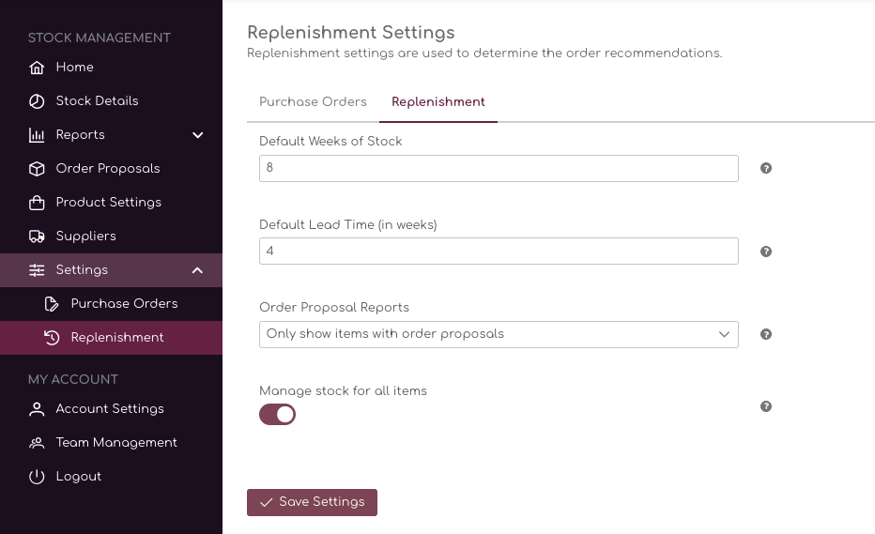Open Stock Details pie chart icon
The height and width of the screenshot is (534, 875).
37,101
